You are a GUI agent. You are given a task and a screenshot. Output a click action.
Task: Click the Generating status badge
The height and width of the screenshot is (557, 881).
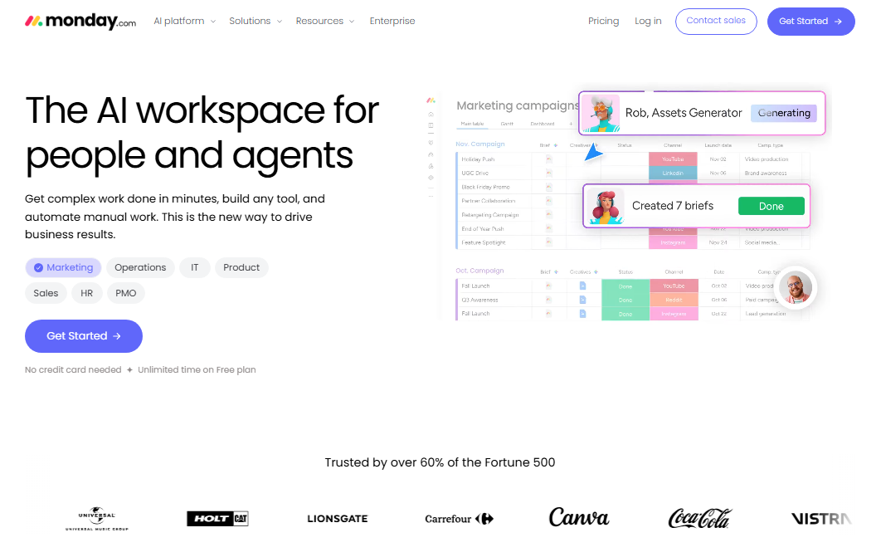pyautogui.click(x=784, y=113)
